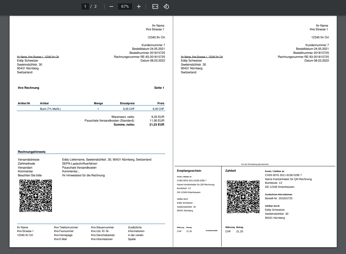Screen dimensions: 346x254
Task: Click the 'Einzelpreis' column header
Action: 127,103
